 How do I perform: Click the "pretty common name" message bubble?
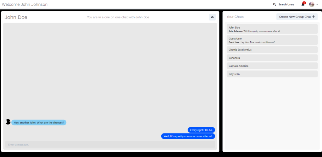(x=188, y=136)
